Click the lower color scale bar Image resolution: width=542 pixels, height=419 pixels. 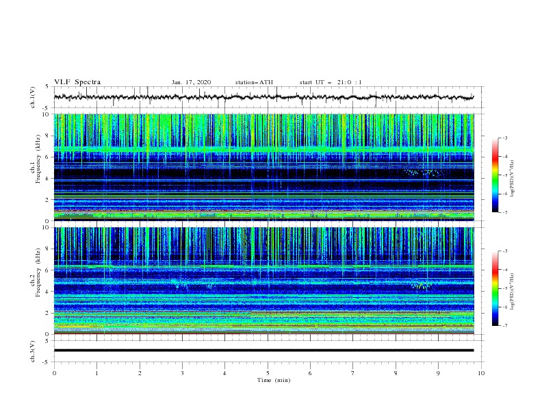coord(495,288)
